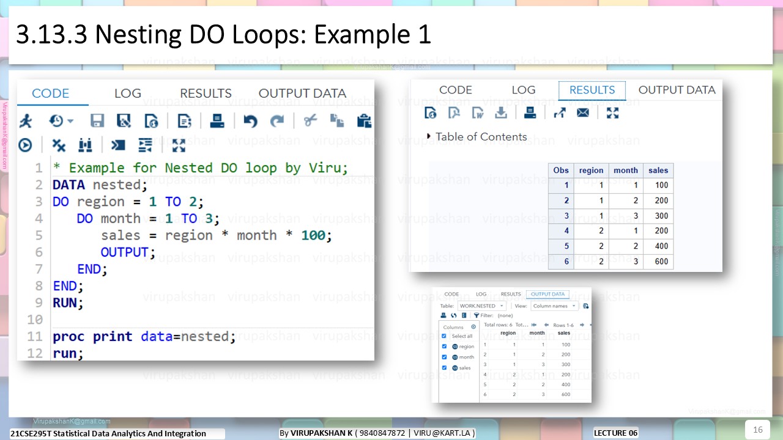Click the Obs column header in results table

point(561,170)
